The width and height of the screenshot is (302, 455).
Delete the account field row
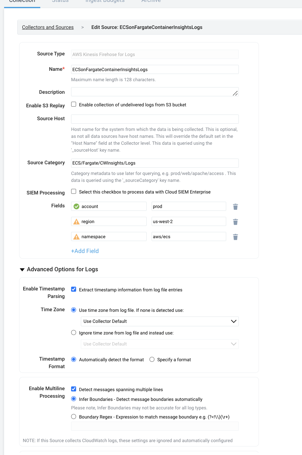click(x=235, y=207)
